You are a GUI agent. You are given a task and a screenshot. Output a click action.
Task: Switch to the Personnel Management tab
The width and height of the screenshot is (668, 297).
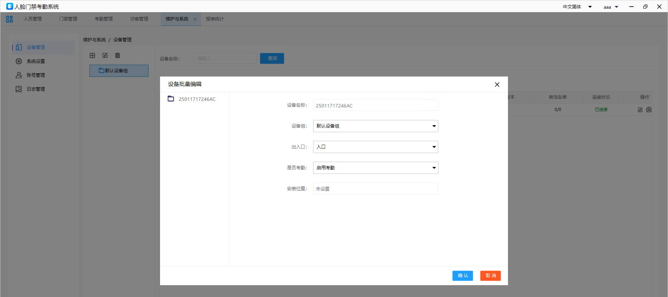[x=33, y=19]
